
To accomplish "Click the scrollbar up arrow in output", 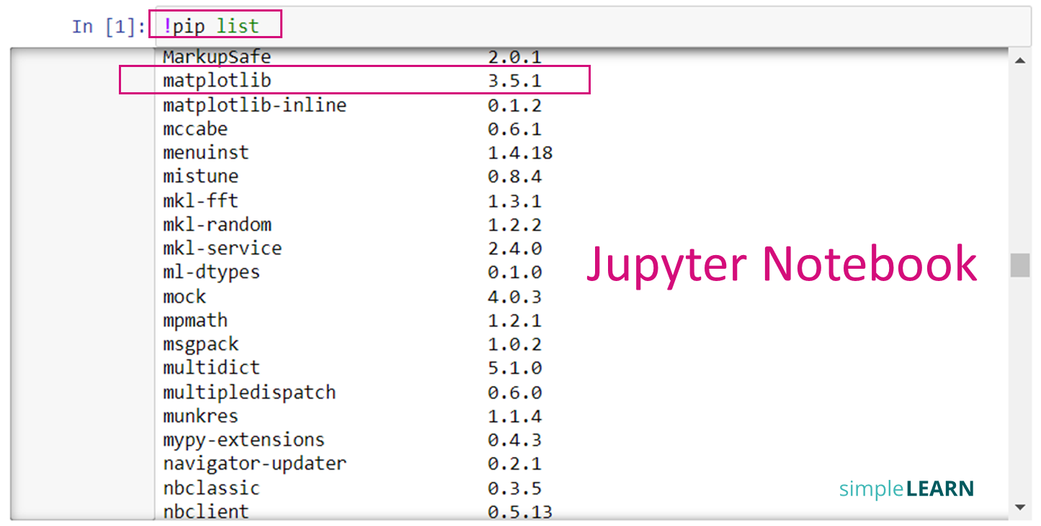I will [x=1019, y=61].
